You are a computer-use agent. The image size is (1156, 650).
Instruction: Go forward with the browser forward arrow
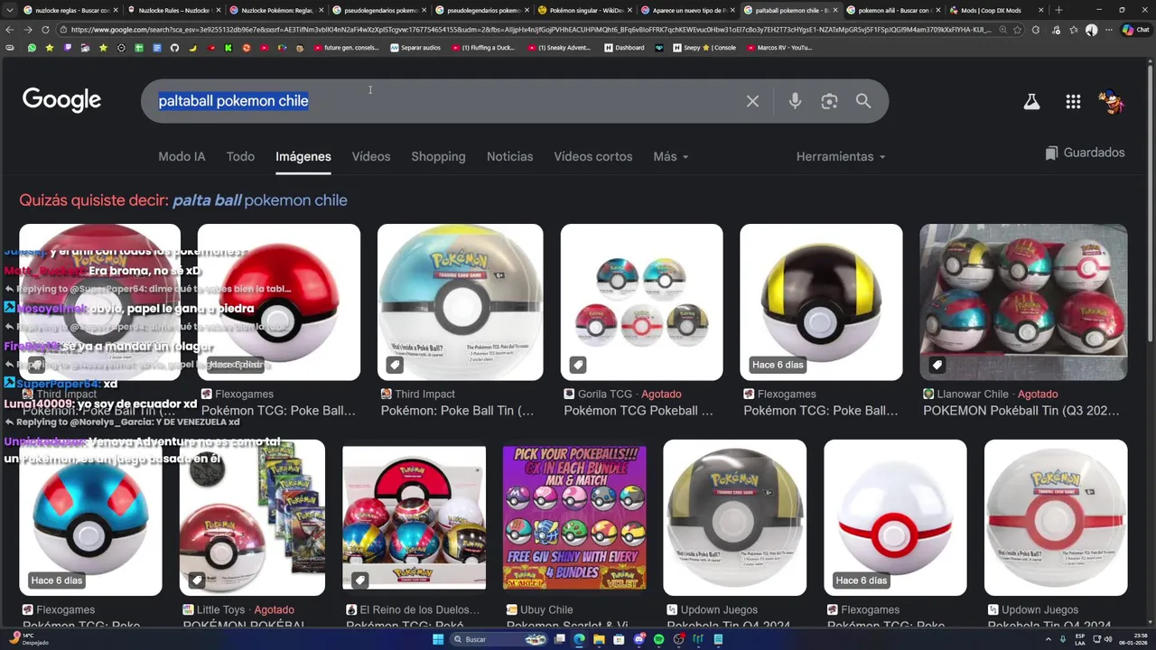[x=28, y=30]
